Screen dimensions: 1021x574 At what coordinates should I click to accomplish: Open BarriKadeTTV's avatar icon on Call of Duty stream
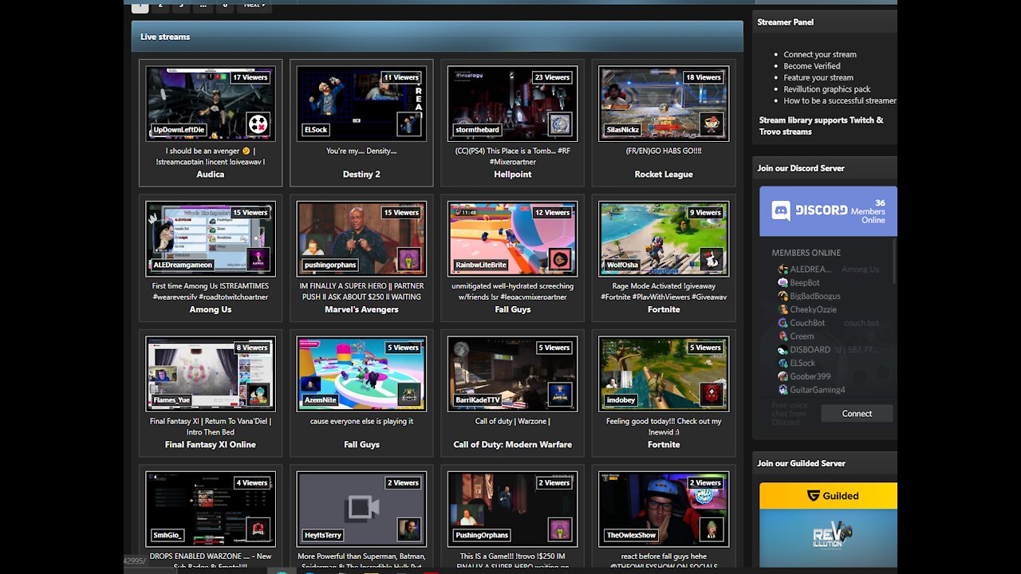pyautogui.click(x=560, y=394)
